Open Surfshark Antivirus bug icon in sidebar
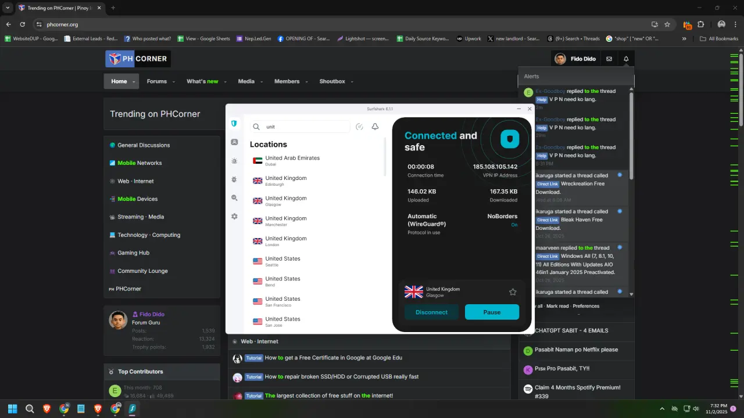The image size is (744, 418). pyautogui.click(x=234, y=180)
